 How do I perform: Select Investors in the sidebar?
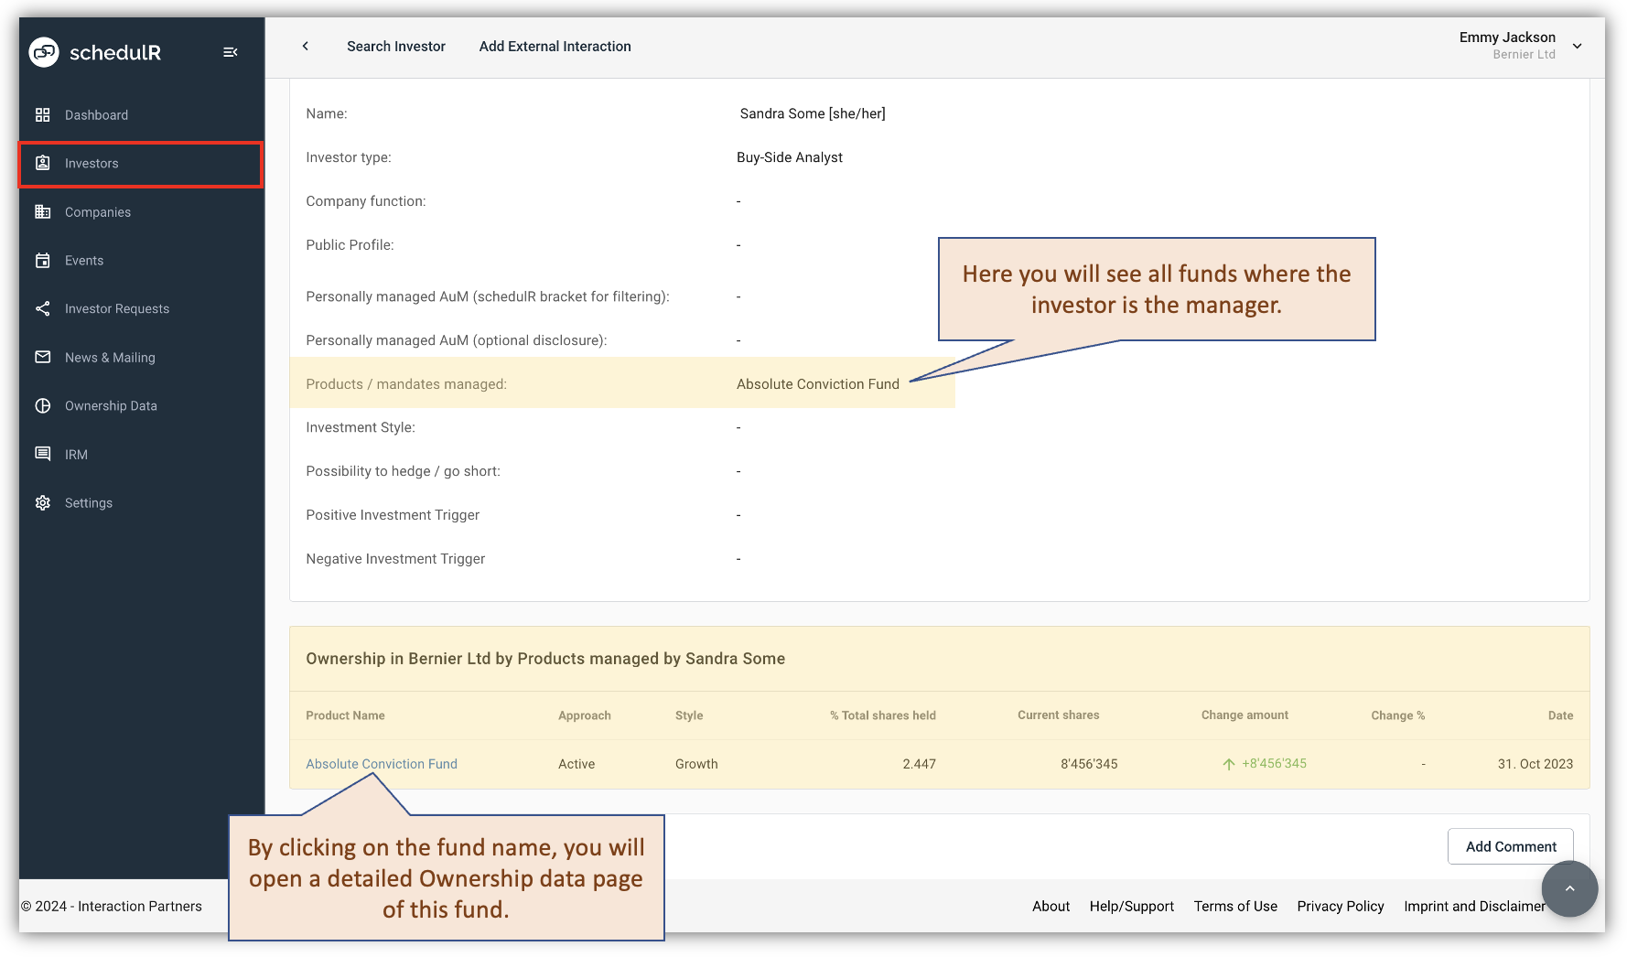[x=92, y=163]
